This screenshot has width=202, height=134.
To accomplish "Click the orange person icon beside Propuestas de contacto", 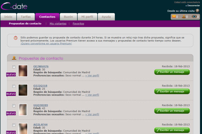I will [14, 58].
